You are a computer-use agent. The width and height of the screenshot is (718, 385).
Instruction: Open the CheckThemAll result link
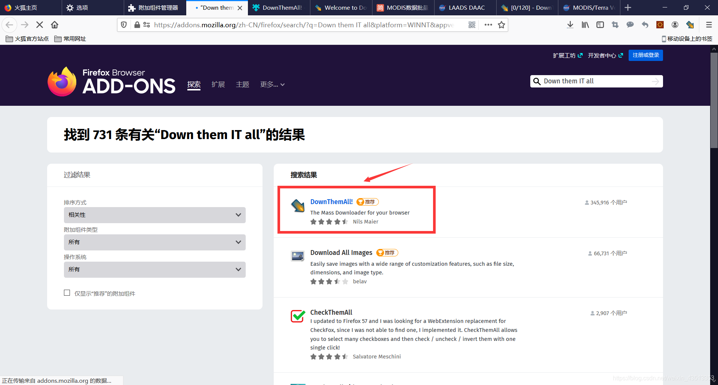click(331, 312)
